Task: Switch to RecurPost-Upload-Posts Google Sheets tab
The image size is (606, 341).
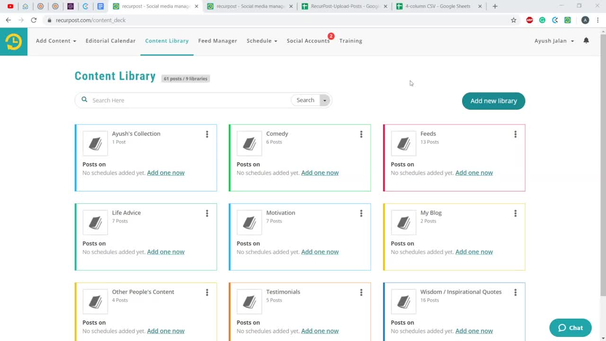Action: (x=344, y=6)
